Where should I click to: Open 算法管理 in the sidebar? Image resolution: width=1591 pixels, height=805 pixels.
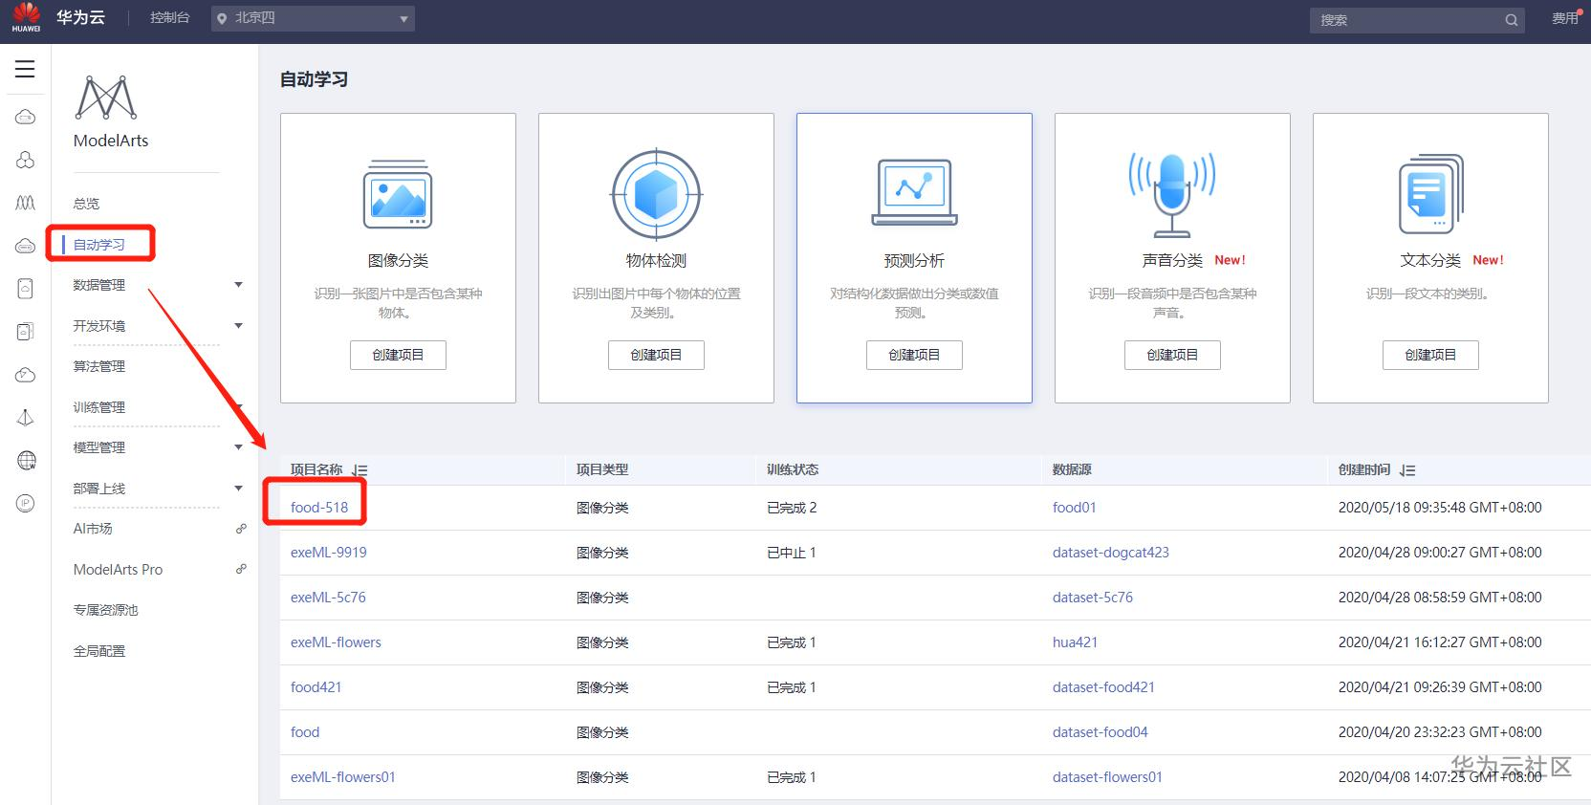(x=99, y=366)
